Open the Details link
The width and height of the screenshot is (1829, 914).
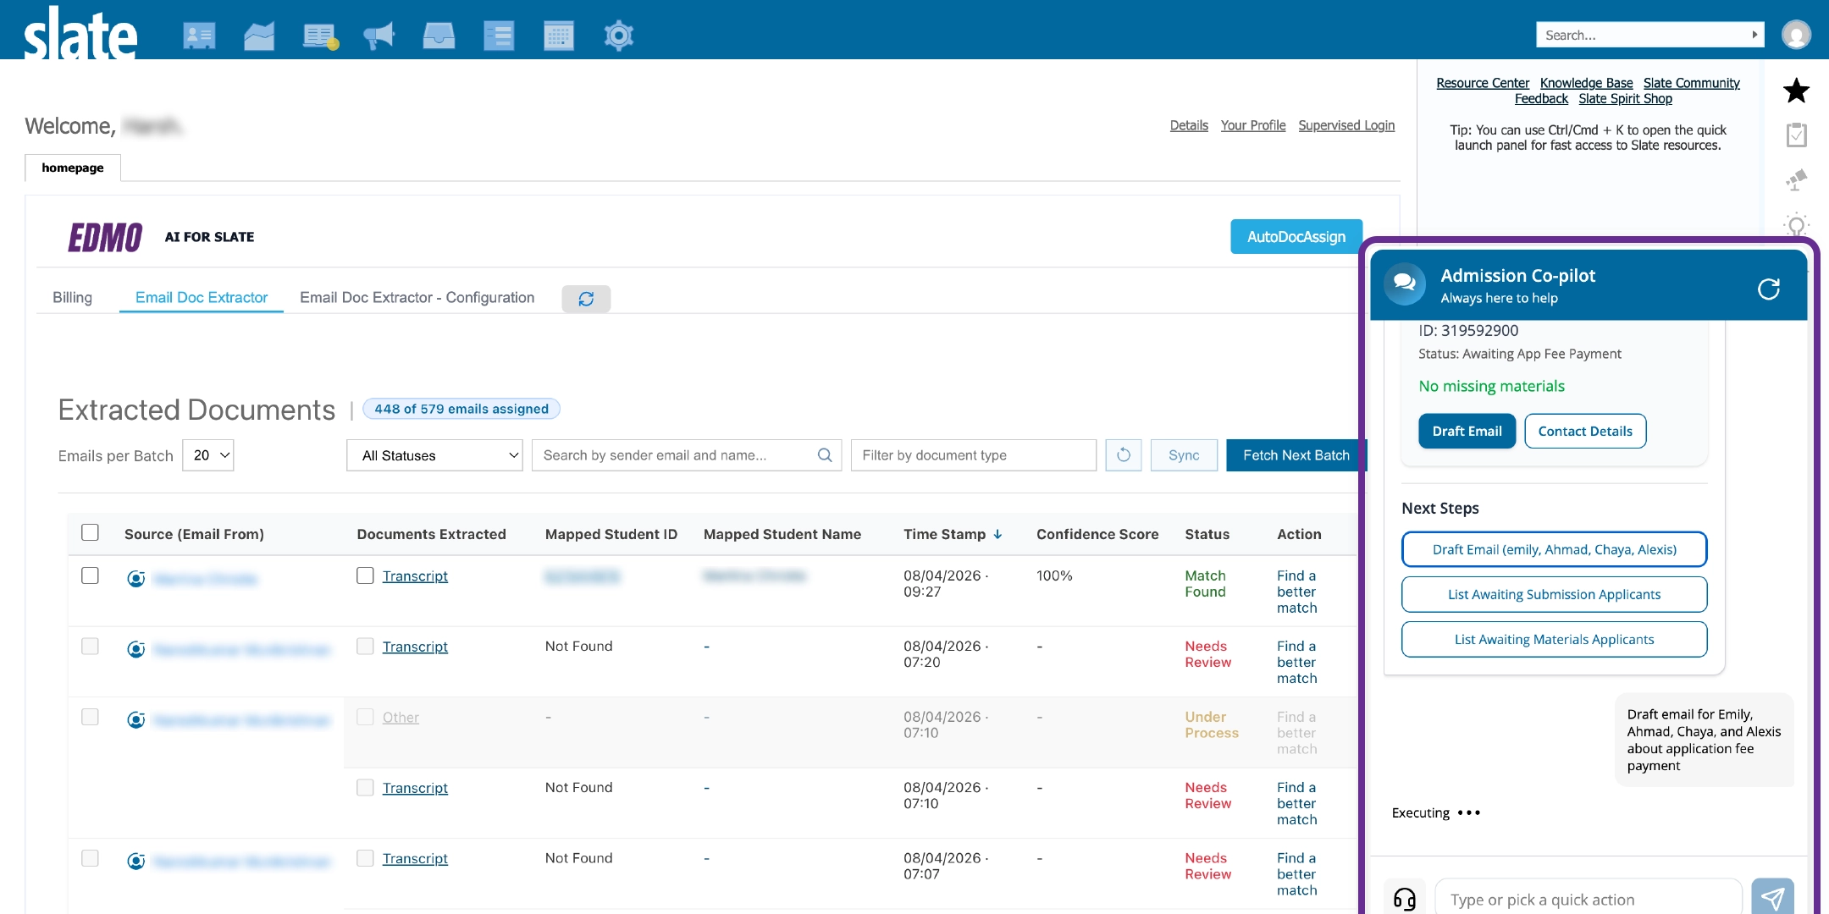(1189, 125)
